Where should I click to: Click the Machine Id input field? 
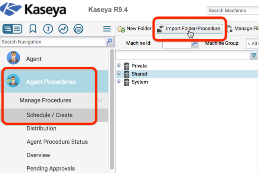click(177, 44)
